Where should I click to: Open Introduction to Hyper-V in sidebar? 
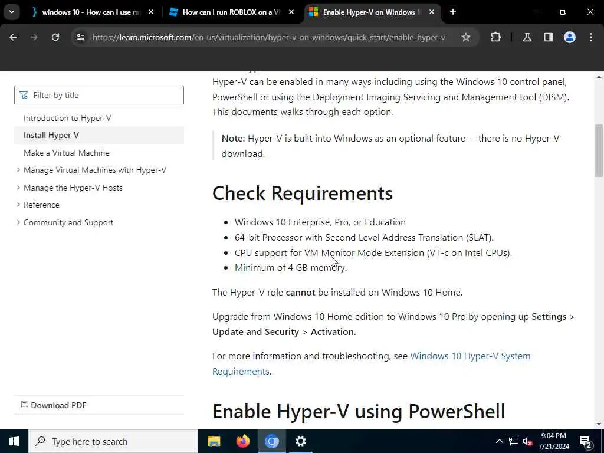67,118
